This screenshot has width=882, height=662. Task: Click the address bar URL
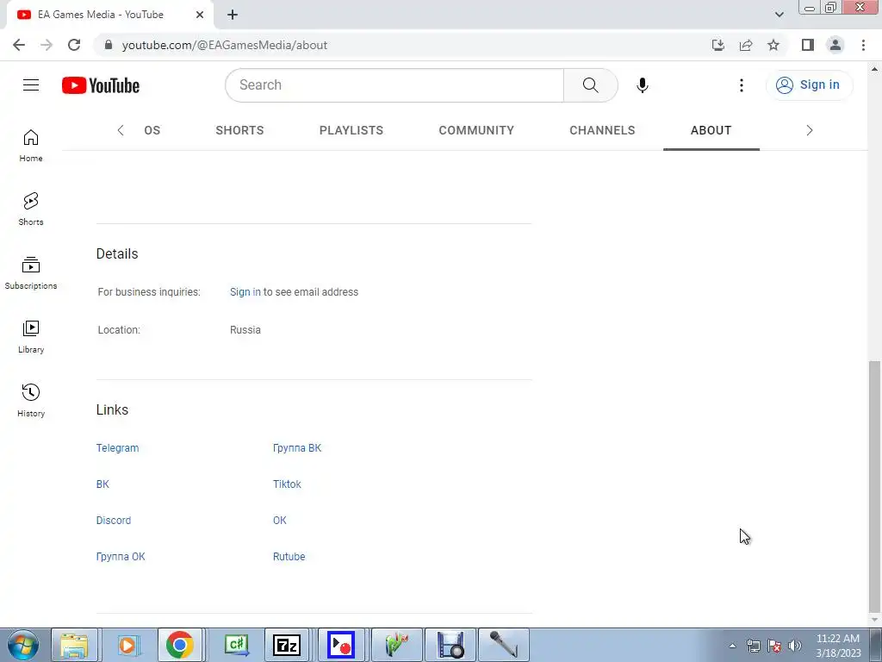224,45
